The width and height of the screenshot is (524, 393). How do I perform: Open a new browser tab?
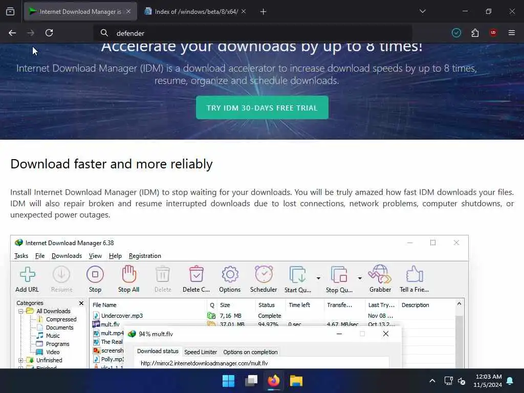click(x=264, y=12)
